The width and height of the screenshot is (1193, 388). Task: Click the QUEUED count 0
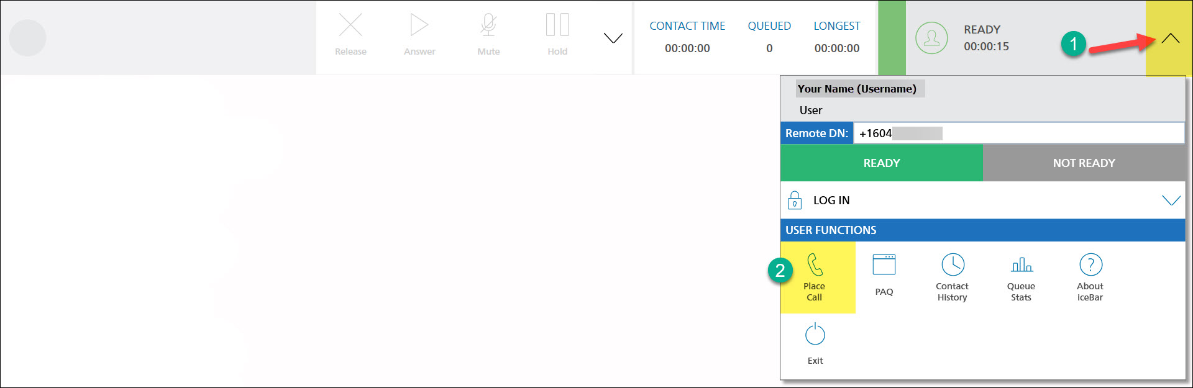(x=769, y=48)
